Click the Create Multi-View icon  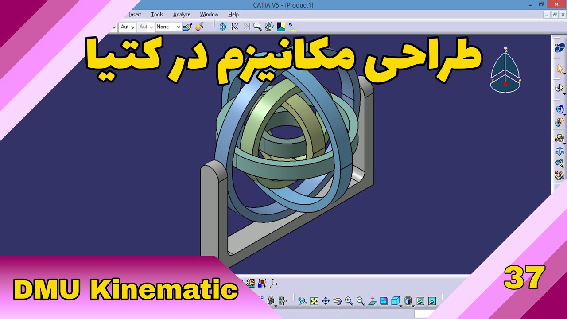point(384,301)
